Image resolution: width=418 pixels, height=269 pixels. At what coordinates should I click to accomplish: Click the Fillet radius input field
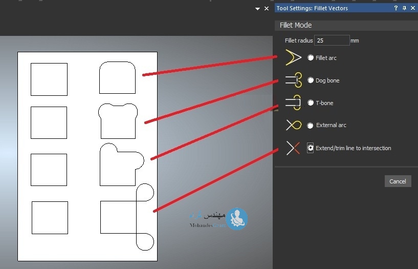tap(332, 40)
